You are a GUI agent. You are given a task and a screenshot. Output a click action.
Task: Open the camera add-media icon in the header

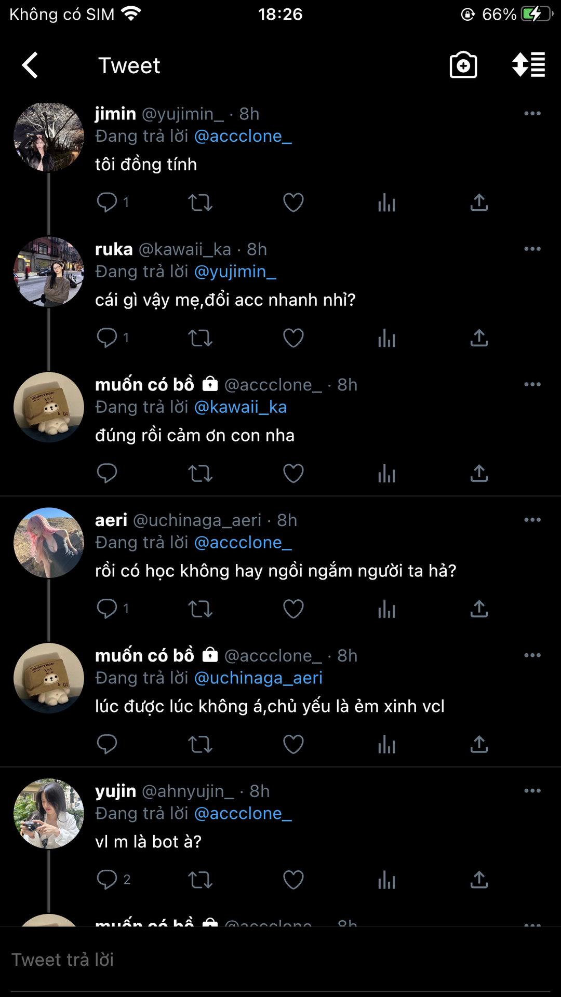click(463, 65)
